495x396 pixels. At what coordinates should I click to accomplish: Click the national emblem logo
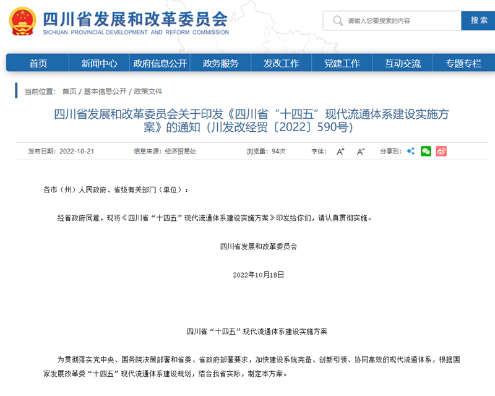point(22,21)
